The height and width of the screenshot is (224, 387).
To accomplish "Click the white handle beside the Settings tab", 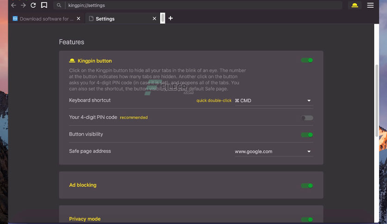I will 162,18.
